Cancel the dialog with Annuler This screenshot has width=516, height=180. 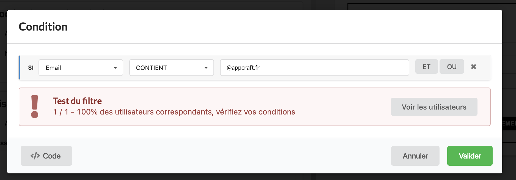pyautogui.click(x=415, y=156)
